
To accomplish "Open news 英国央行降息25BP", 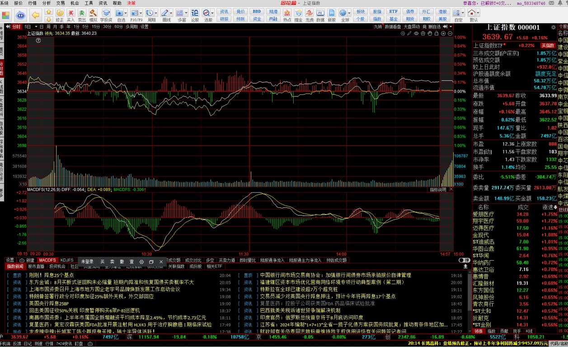I will (49, 304).
